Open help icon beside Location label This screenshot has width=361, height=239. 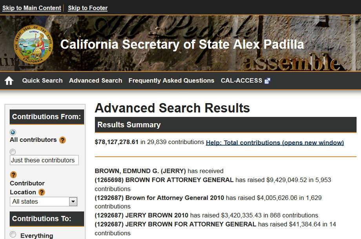[x=42, y=192]
